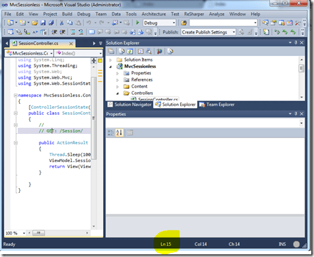Open the Toolbox hammer-and-wrench icon

(298, 23)
